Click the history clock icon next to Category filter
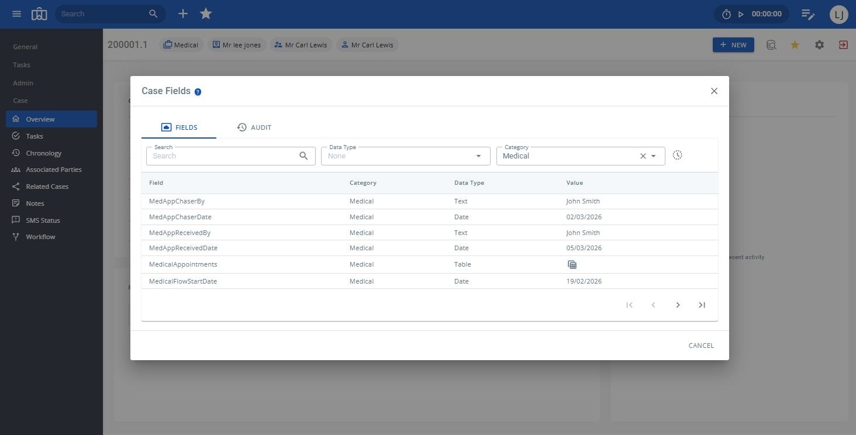 [x=677, y=155]
